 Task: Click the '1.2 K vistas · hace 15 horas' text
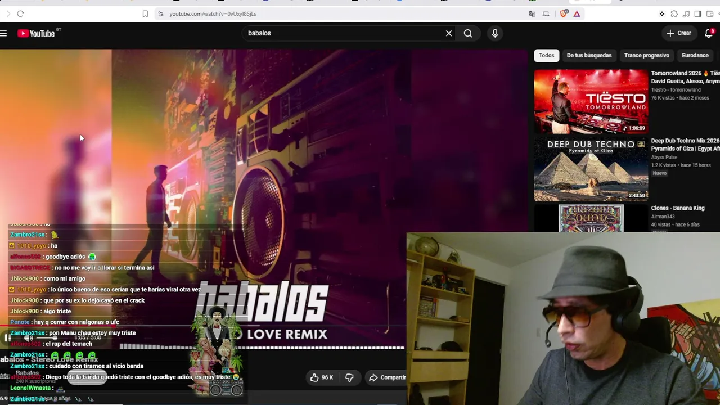pos(681,165)
